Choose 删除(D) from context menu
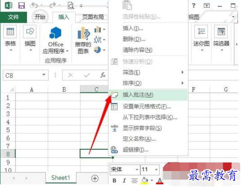 pos(148,39)
